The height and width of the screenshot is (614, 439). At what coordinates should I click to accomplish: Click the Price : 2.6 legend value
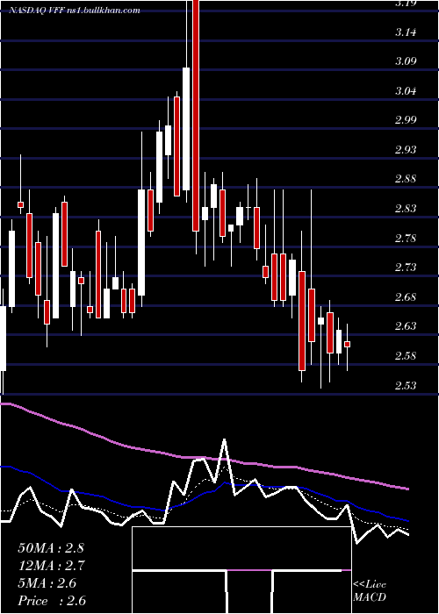(52, 601)
